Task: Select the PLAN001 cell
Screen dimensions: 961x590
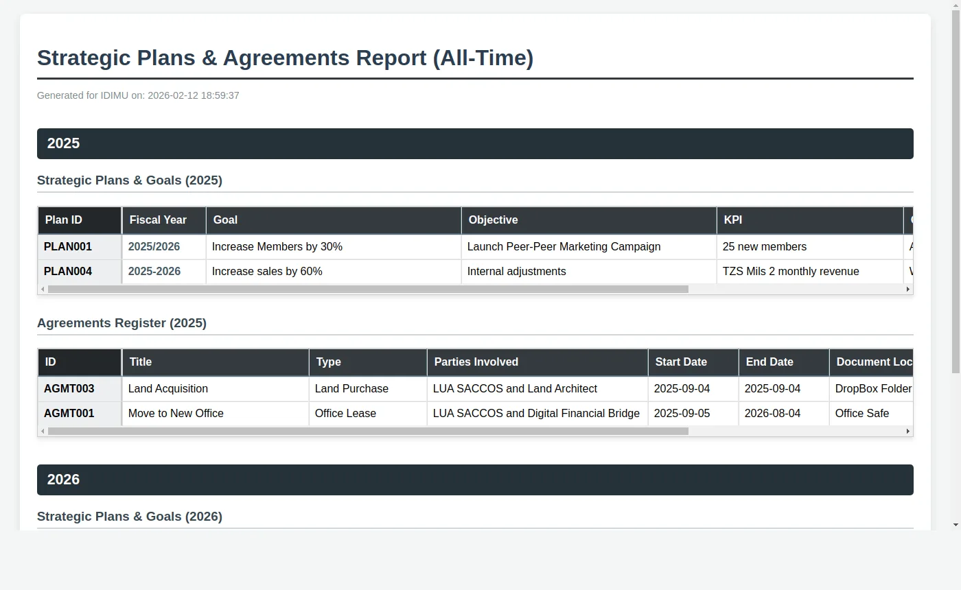Action: [x=80, y=247]
